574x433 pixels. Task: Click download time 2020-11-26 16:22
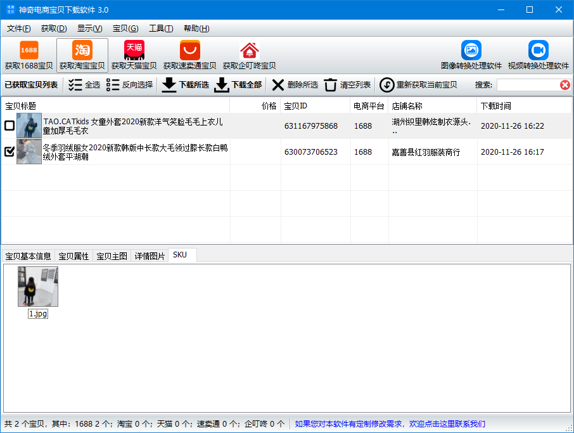(512, 126)
